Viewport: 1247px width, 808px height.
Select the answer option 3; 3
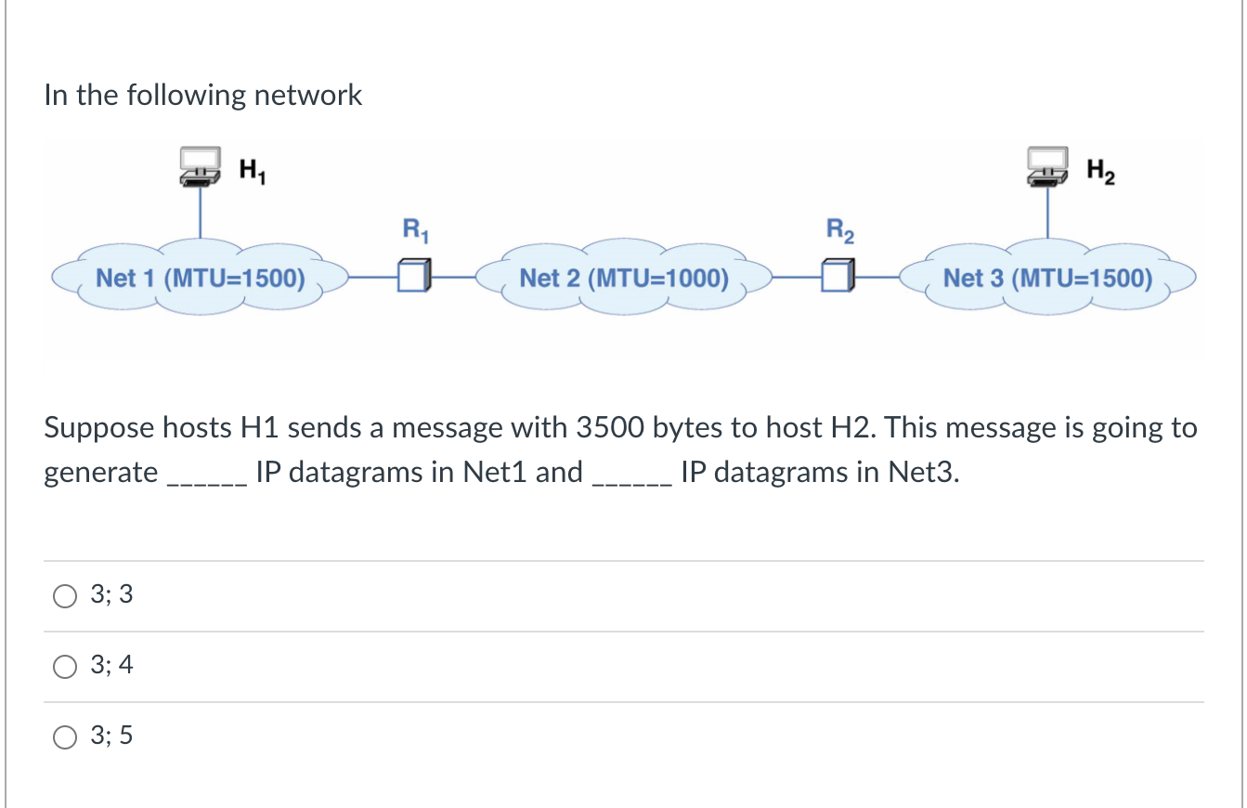pyautogui.click(x=65, y=595)
